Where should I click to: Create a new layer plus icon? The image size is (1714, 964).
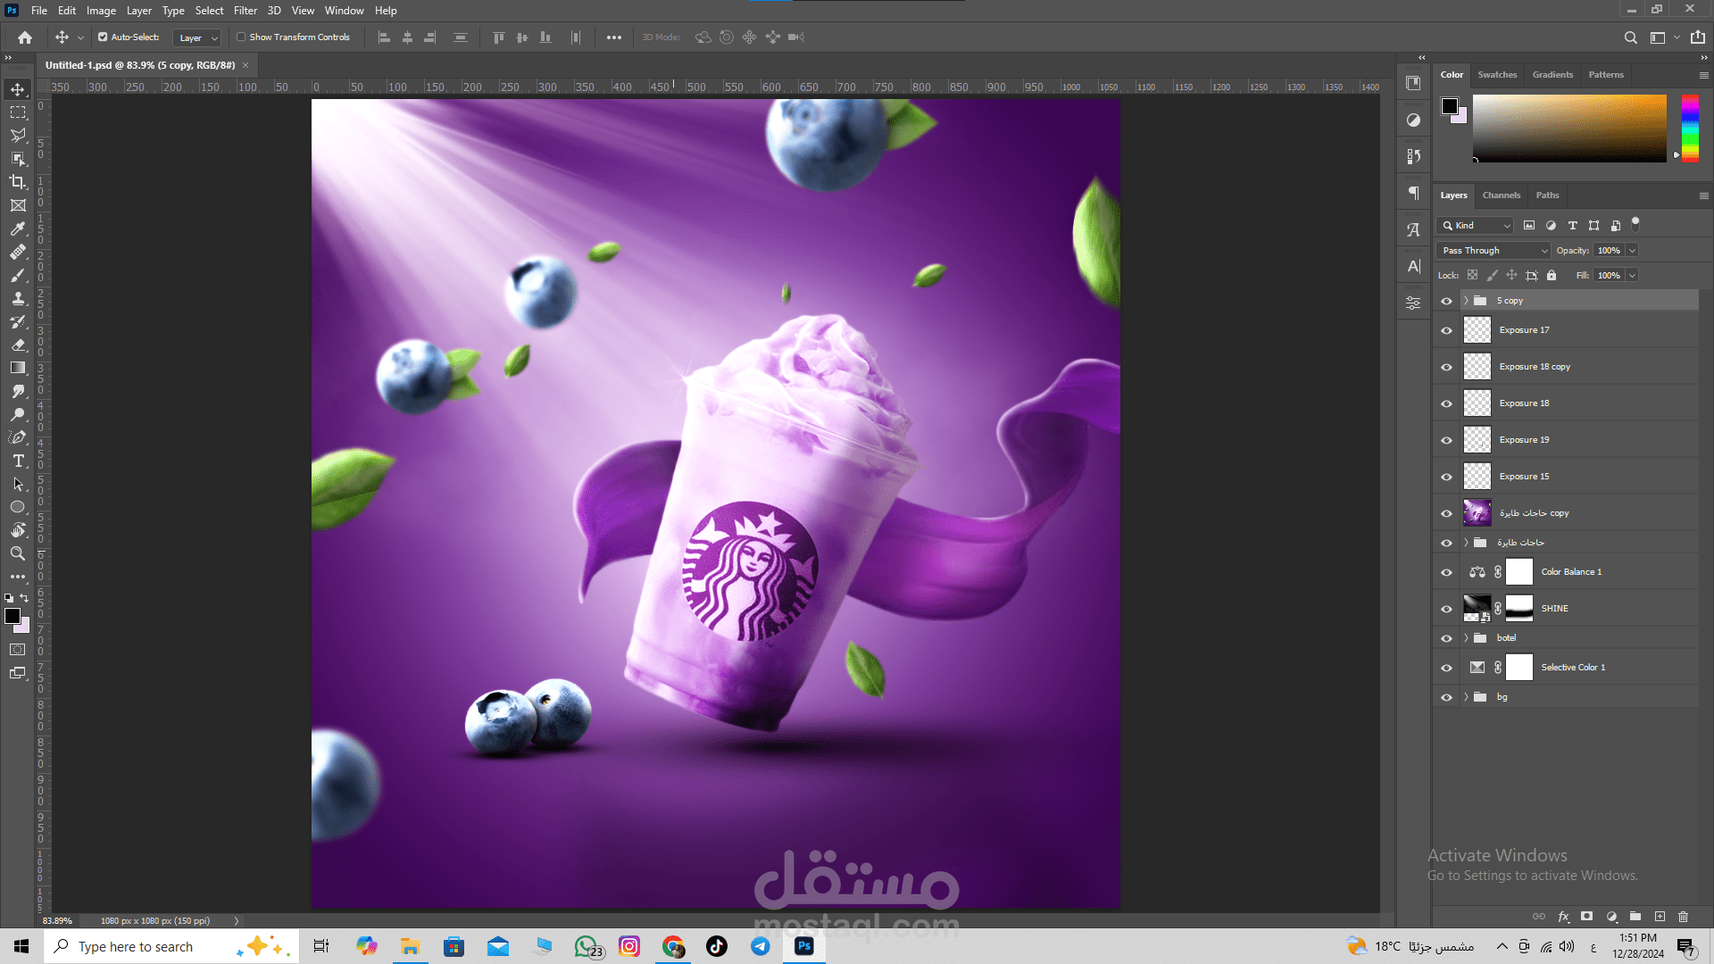(x=1660, y=917)
